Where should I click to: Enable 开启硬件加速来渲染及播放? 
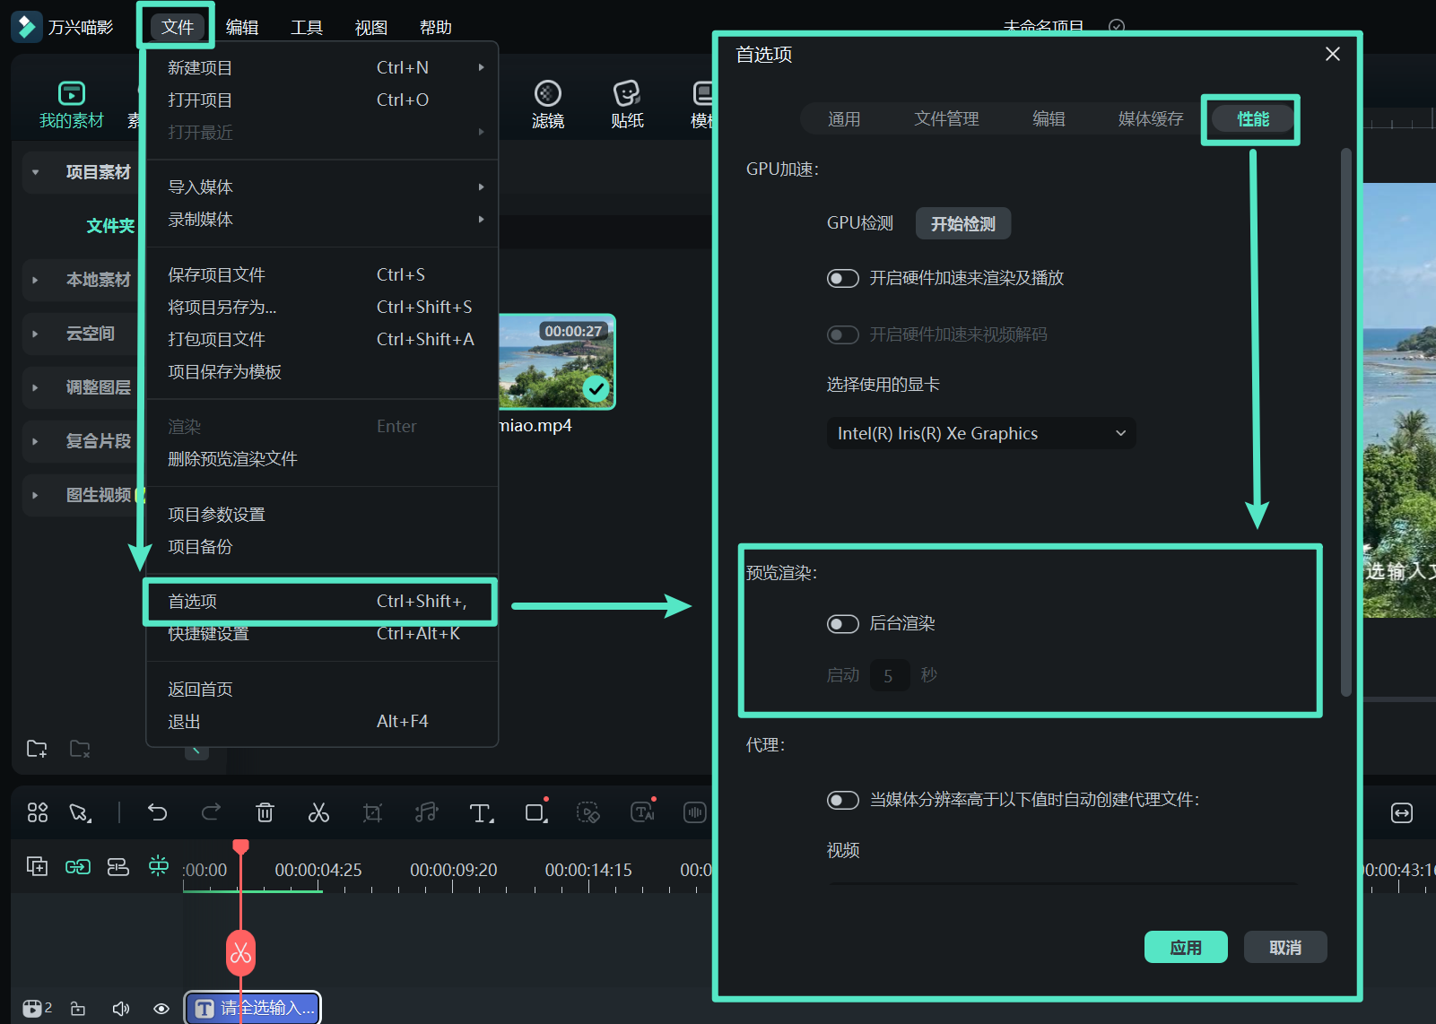point(842,278)
